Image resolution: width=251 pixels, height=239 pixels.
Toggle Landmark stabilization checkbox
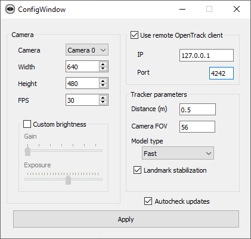[137, 170]
